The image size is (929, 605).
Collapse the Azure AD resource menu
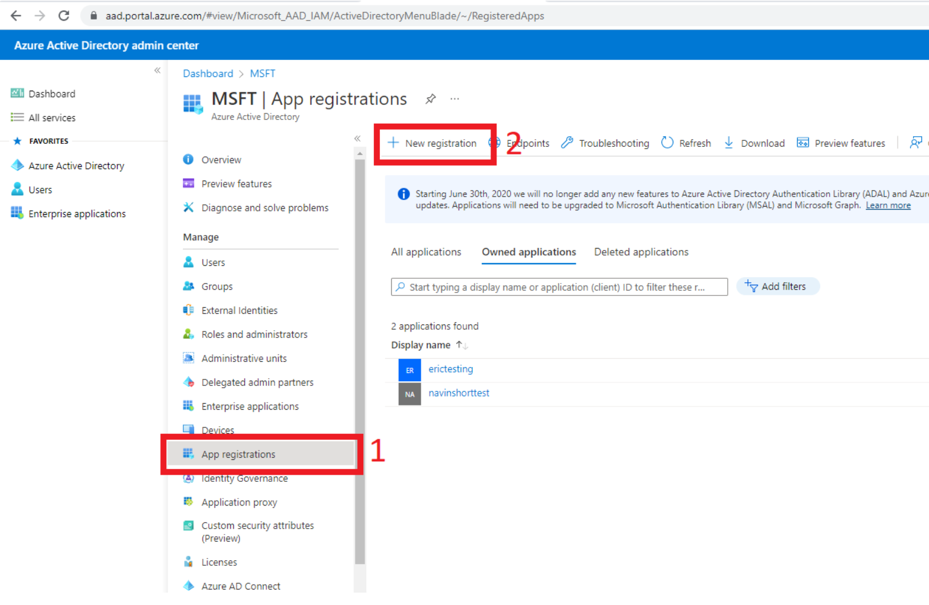coord(357,139)
